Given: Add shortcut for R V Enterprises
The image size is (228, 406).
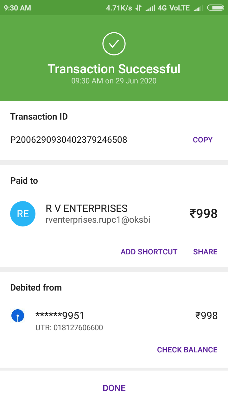Looking at the screenshot, I should click(149, 252).
